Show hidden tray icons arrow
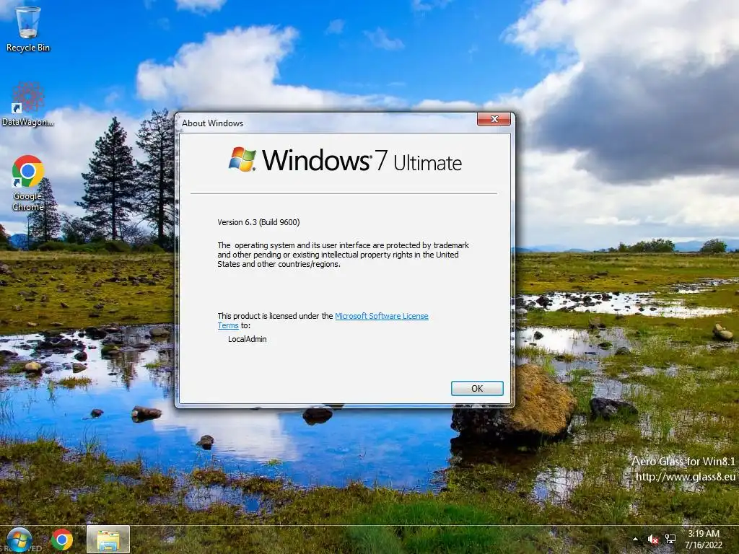Image resolution: width=739 pixels, height=554 pixels. (635, 539)
